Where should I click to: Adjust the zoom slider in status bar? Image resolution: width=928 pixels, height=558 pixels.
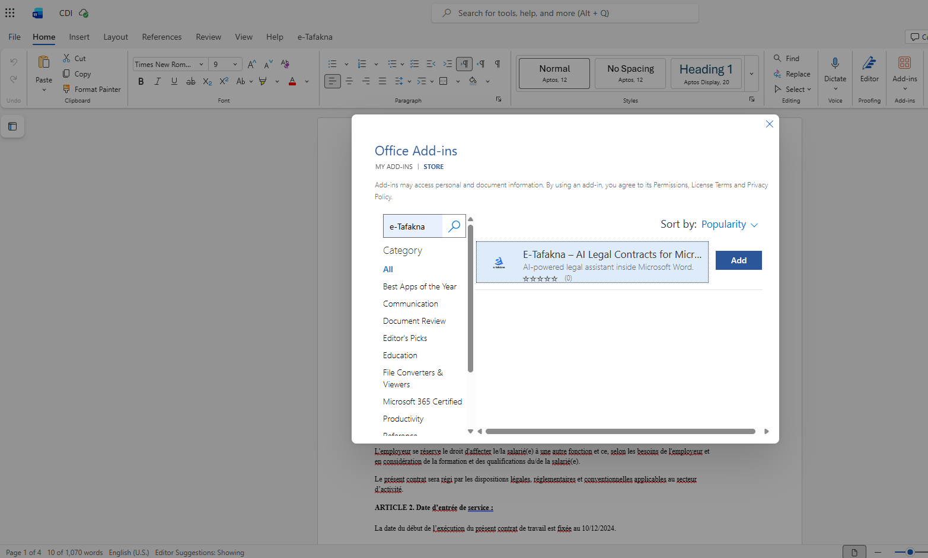click(x=910, y=552)
